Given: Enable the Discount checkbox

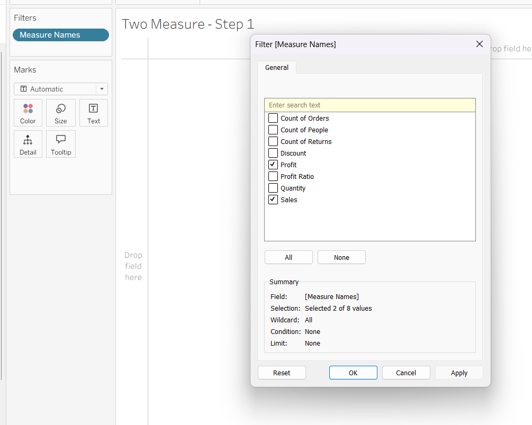Looking at the screenshot, I should [273, 153].
